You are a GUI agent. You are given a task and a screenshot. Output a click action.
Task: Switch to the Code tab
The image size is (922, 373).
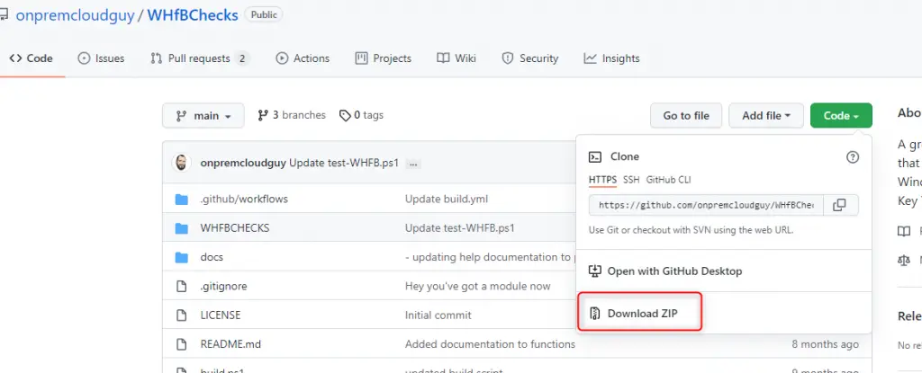[x=32, y=58]
